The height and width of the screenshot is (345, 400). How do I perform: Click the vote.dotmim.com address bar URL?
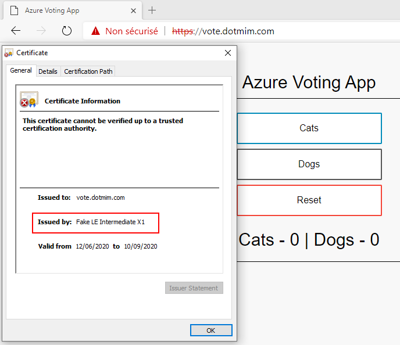pos(223,31)
